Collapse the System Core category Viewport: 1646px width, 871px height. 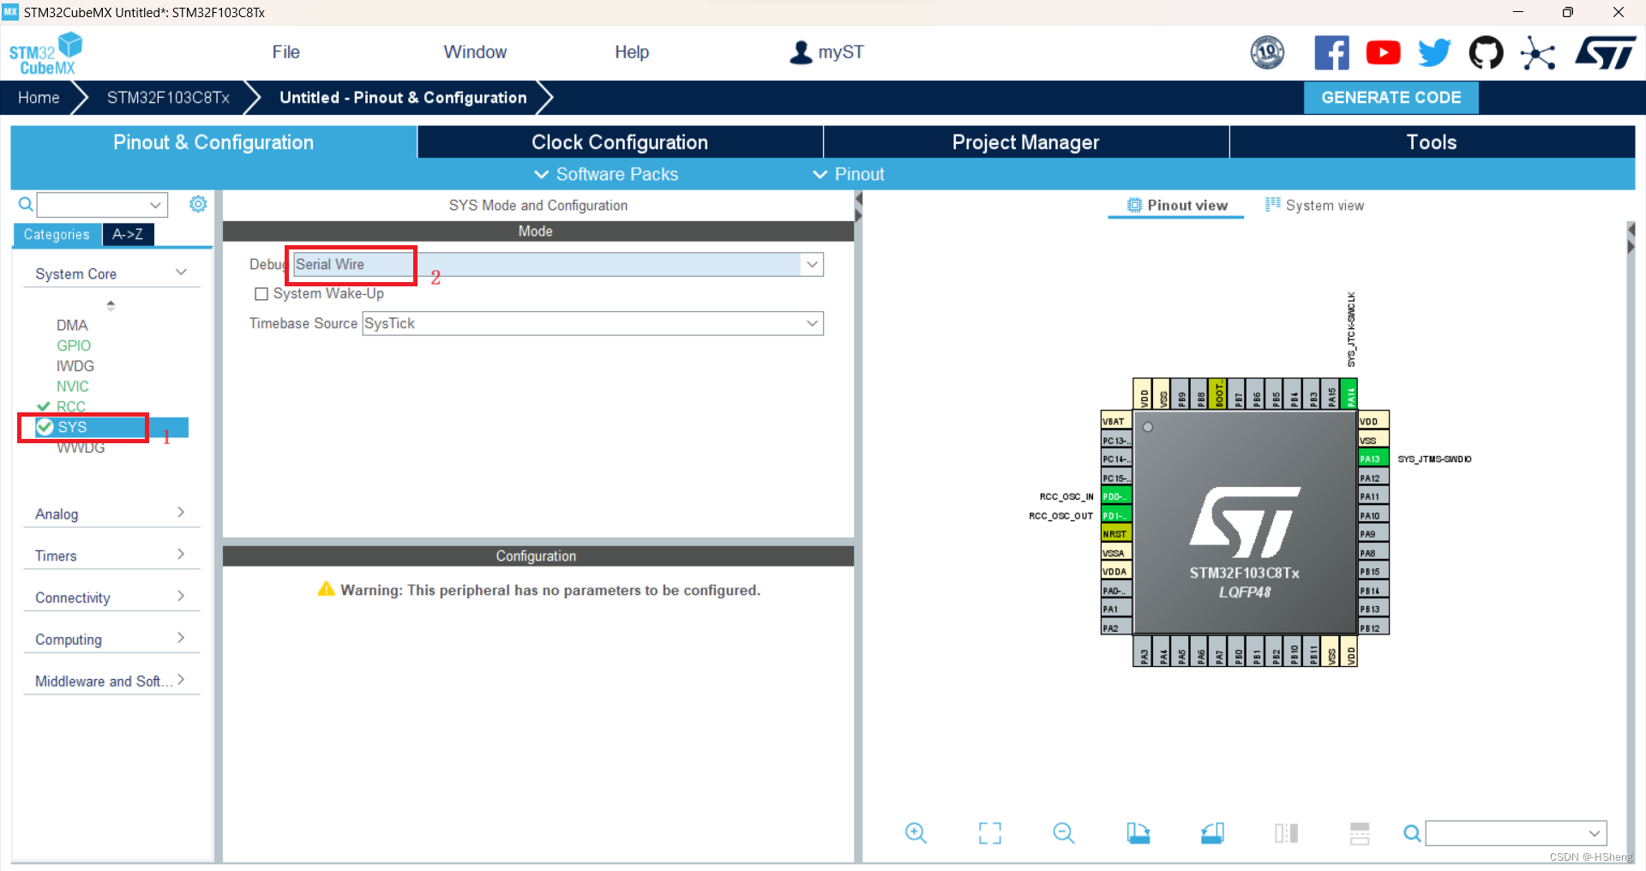[181, 272]
